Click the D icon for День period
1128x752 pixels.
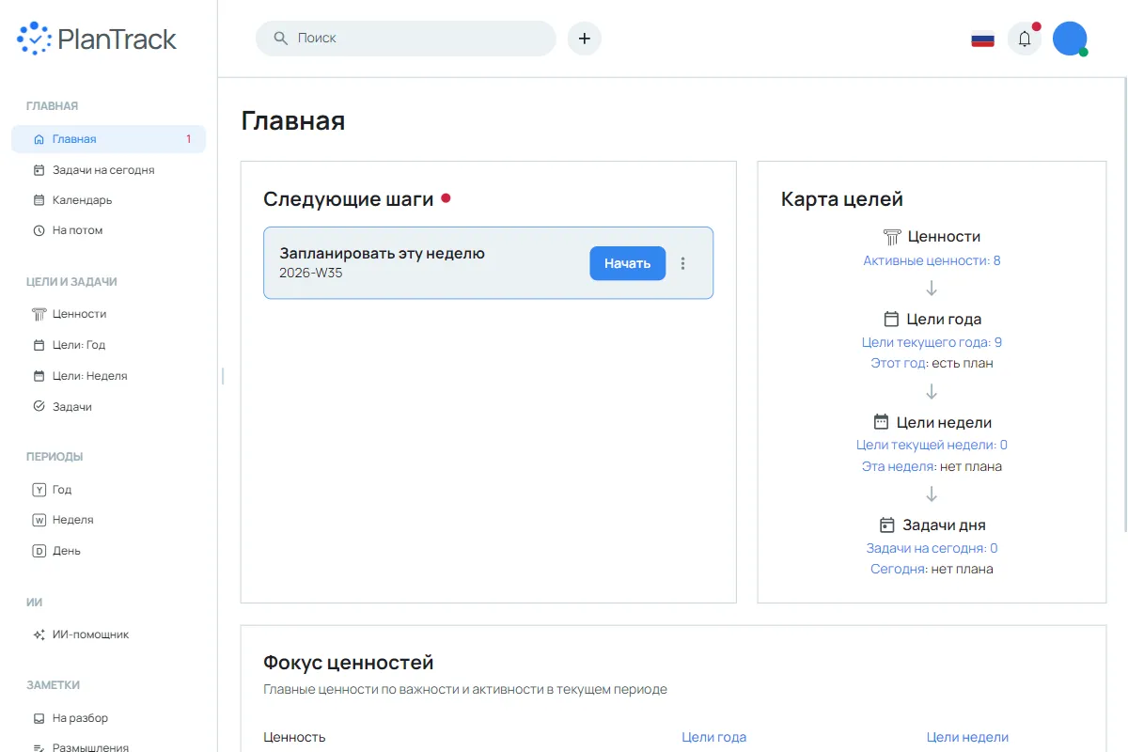39,551
